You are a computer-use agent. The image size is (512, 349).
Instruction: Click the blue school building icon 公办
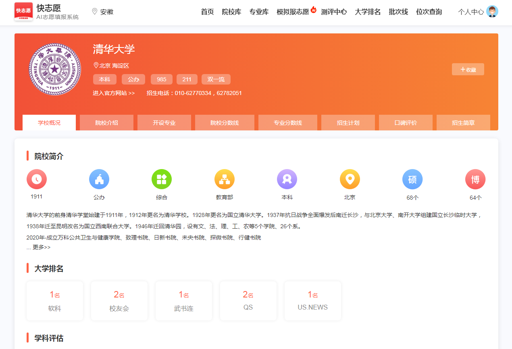[x=99, y=179]
